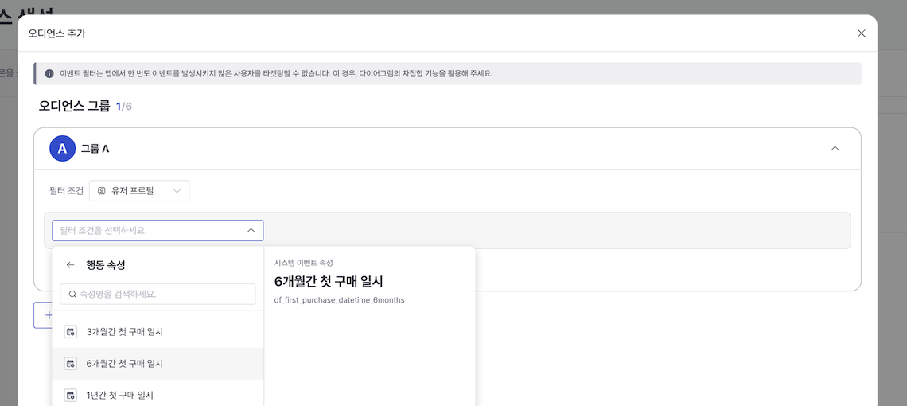Go back using the 행동 속성 arrow
Screen dimensions: 907x406
(71, 264)
